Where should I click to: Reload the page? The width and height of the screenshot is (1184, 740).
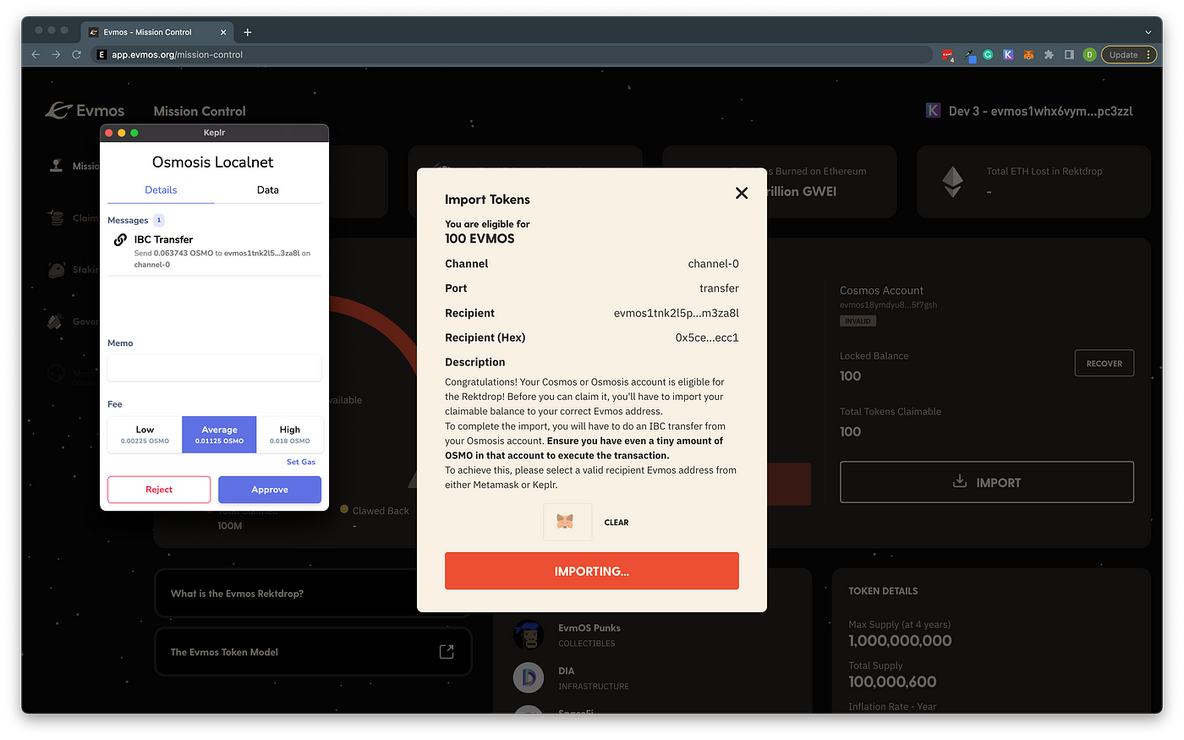[76, 54]
